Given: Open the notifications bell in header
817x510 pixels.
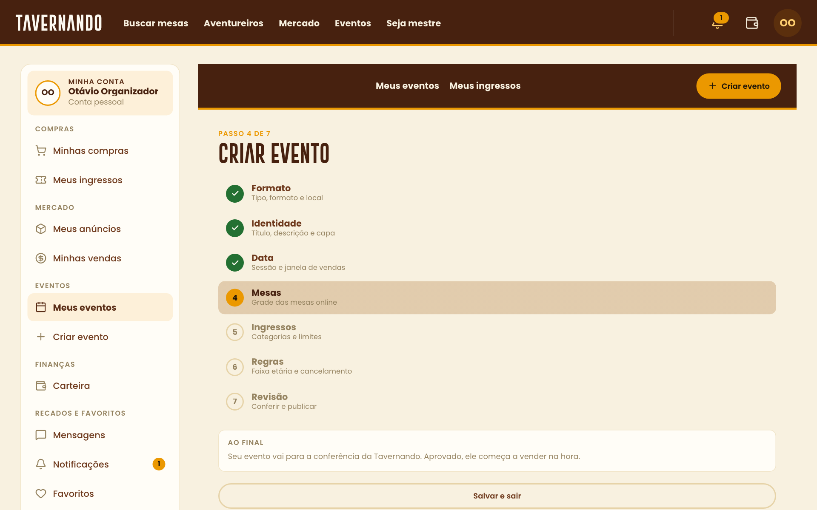Looking at the screenshot, I should tap(718, 23).
